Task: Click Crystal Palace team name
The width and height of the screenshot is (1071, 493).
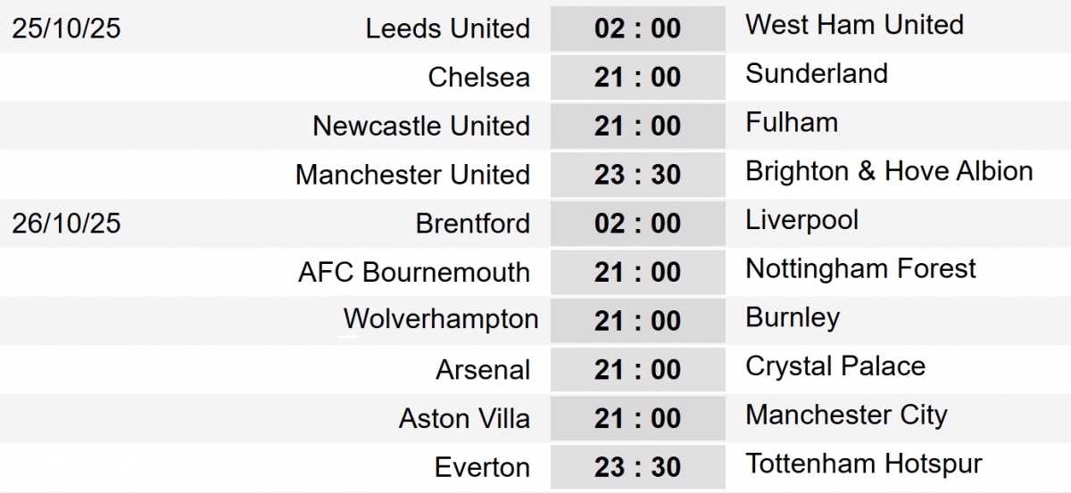Action: [x=835, y=366]
